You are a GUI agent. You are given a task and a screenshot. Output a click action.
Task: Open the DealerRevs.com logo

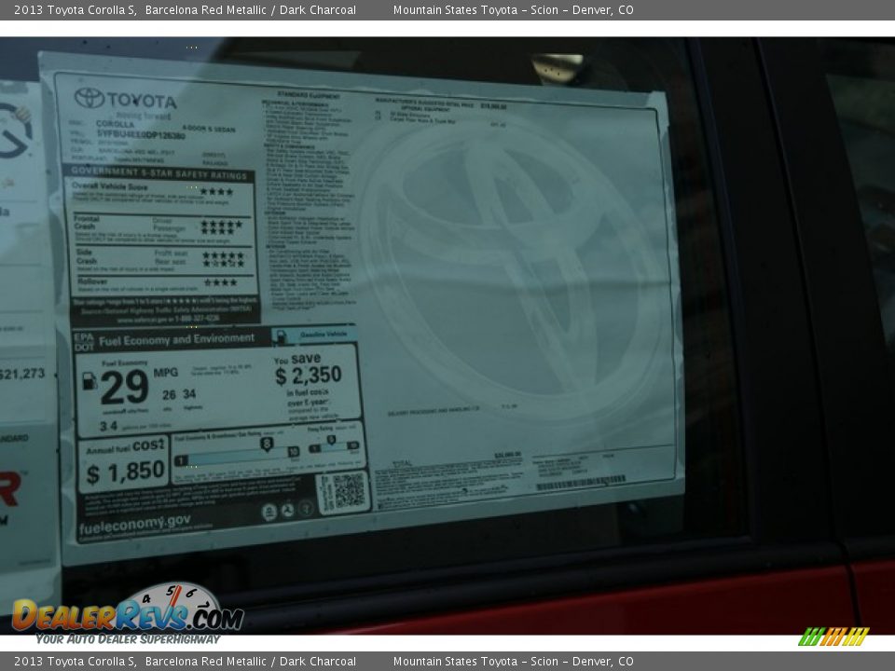pos(128,614)
